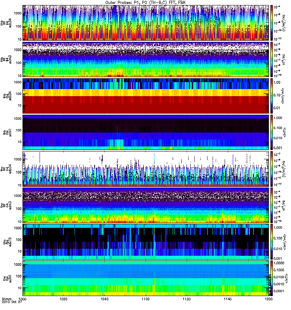This screenshot has height=310, width=291.
Task: Click the color bar beside thc fbk scm1 panel
Action: point(271,278)
